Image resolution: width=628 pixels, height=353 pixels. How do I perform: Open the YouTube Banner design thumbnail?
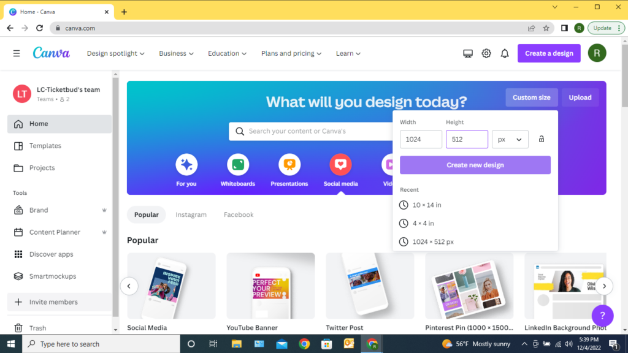coord(270,286)
